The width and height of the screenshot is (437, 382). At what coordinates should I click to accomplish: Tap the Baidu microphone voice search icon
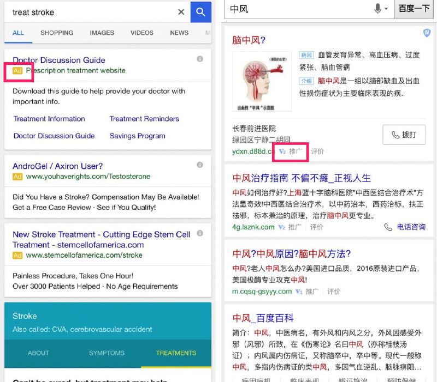pyautogui.click(x=377, y=9)
